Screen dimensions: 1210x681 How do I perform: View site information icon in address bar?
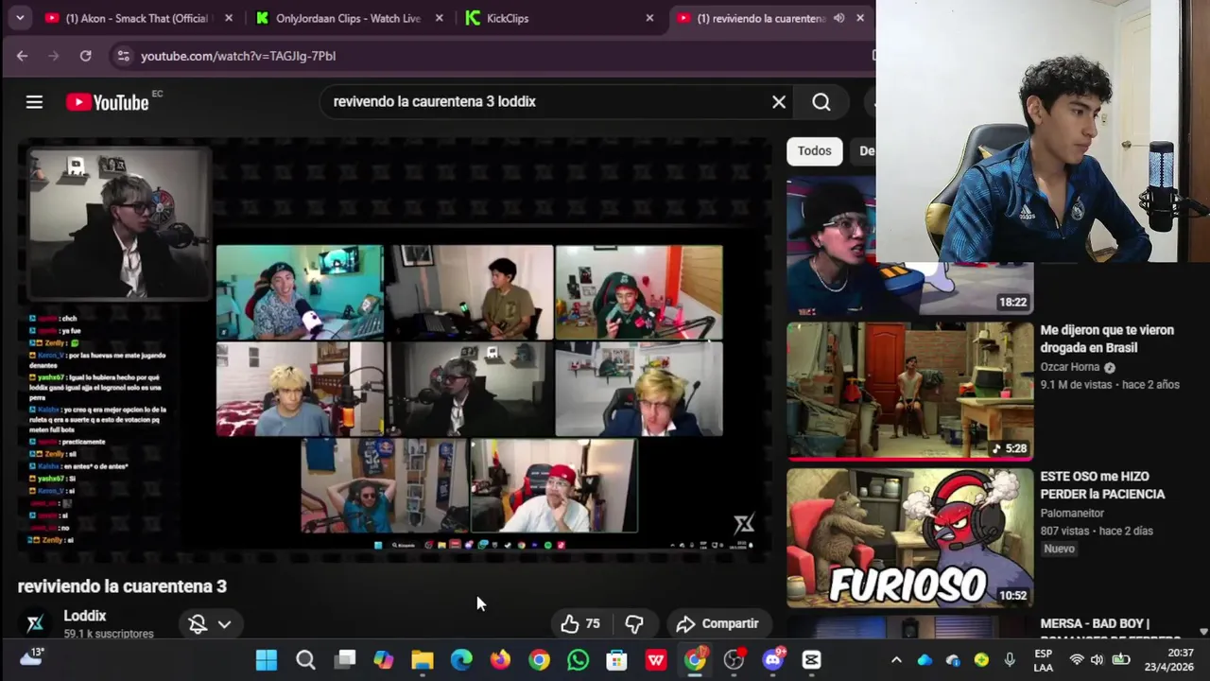123,56
